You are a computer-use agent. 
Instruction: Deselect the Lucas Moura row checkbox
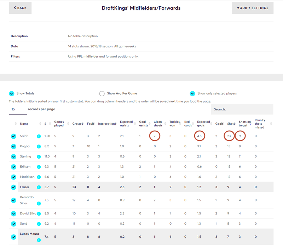(13, 237)
